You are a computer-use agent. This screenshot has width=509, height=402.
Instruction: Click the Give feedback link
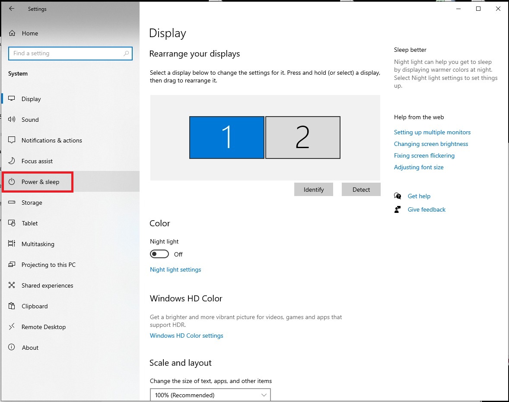coord(426,209)
